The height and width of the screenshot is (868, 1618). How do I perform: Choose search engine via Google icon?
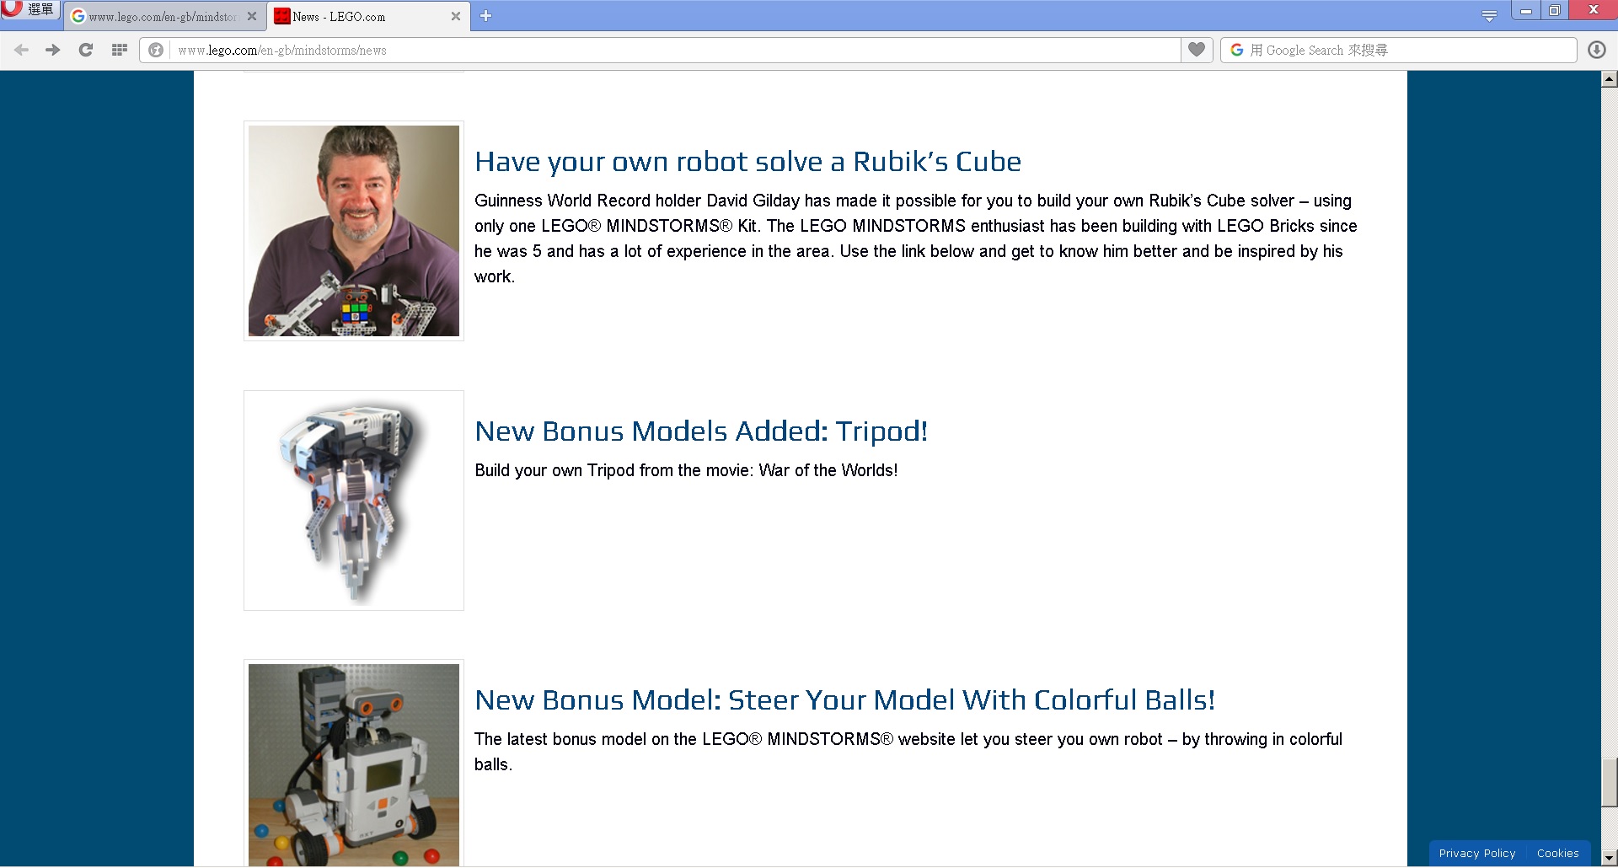1236,50
